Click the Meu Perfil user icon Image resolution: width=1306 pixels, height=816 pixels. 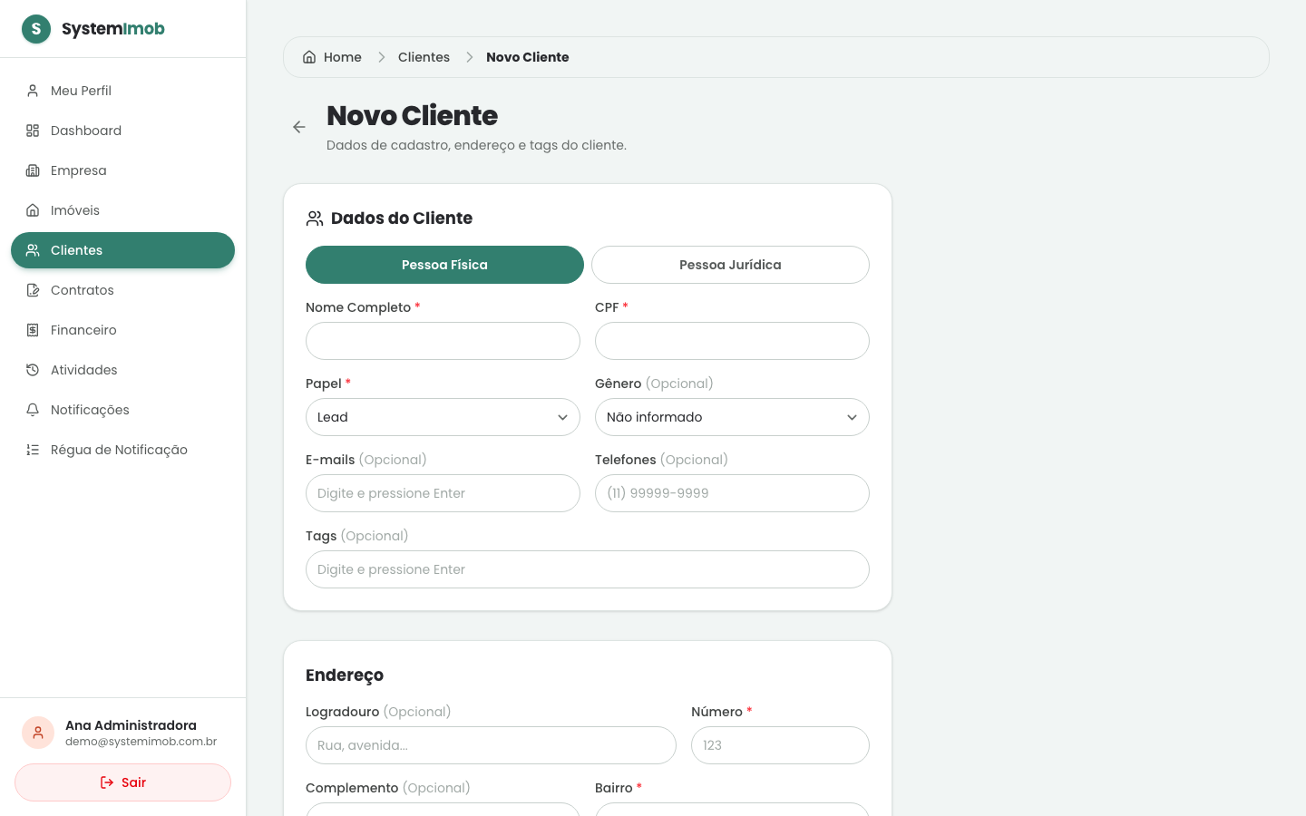click(x=33, y=91)
